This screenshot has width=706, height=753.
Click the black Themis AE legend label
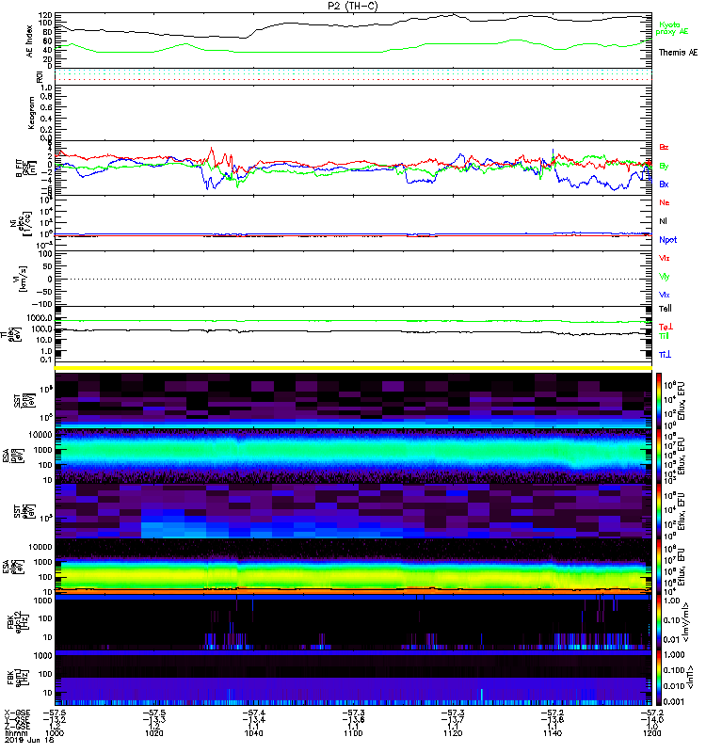677,53
